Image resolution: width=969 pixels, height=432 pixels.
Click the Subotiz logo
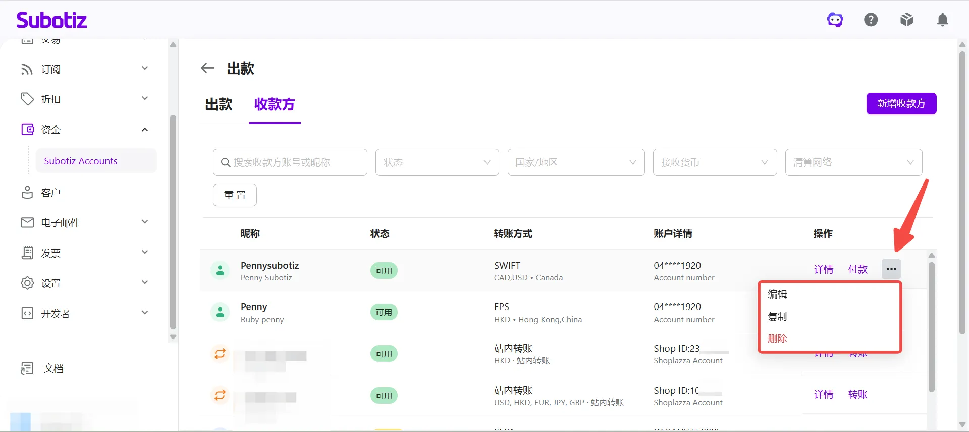coord(51,20)
